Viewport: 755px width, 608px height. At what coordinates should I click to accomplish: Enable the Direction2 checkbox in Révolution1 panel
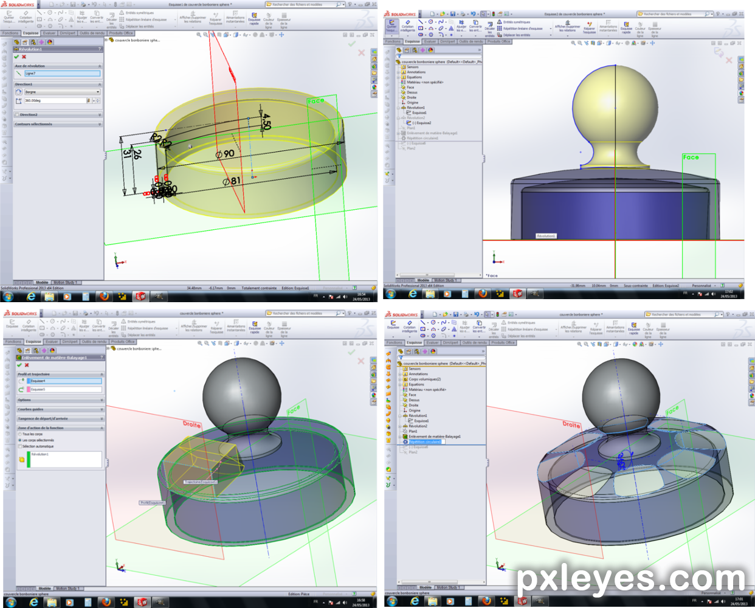point(16,114)
